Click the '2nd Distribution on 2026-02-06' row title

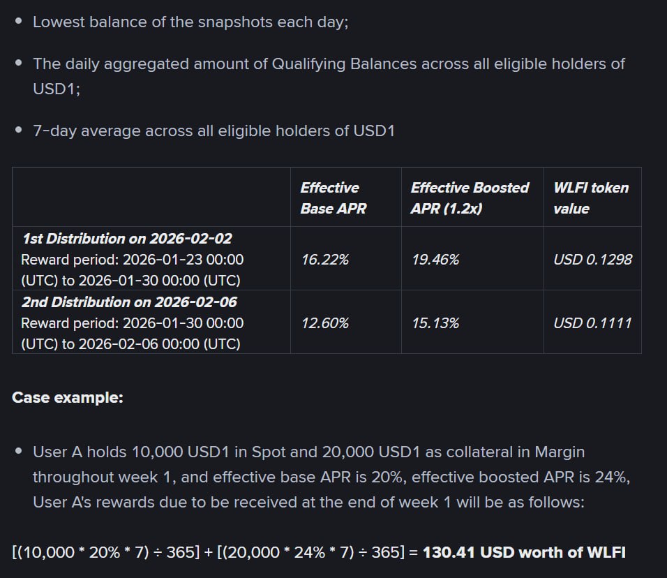129,302
